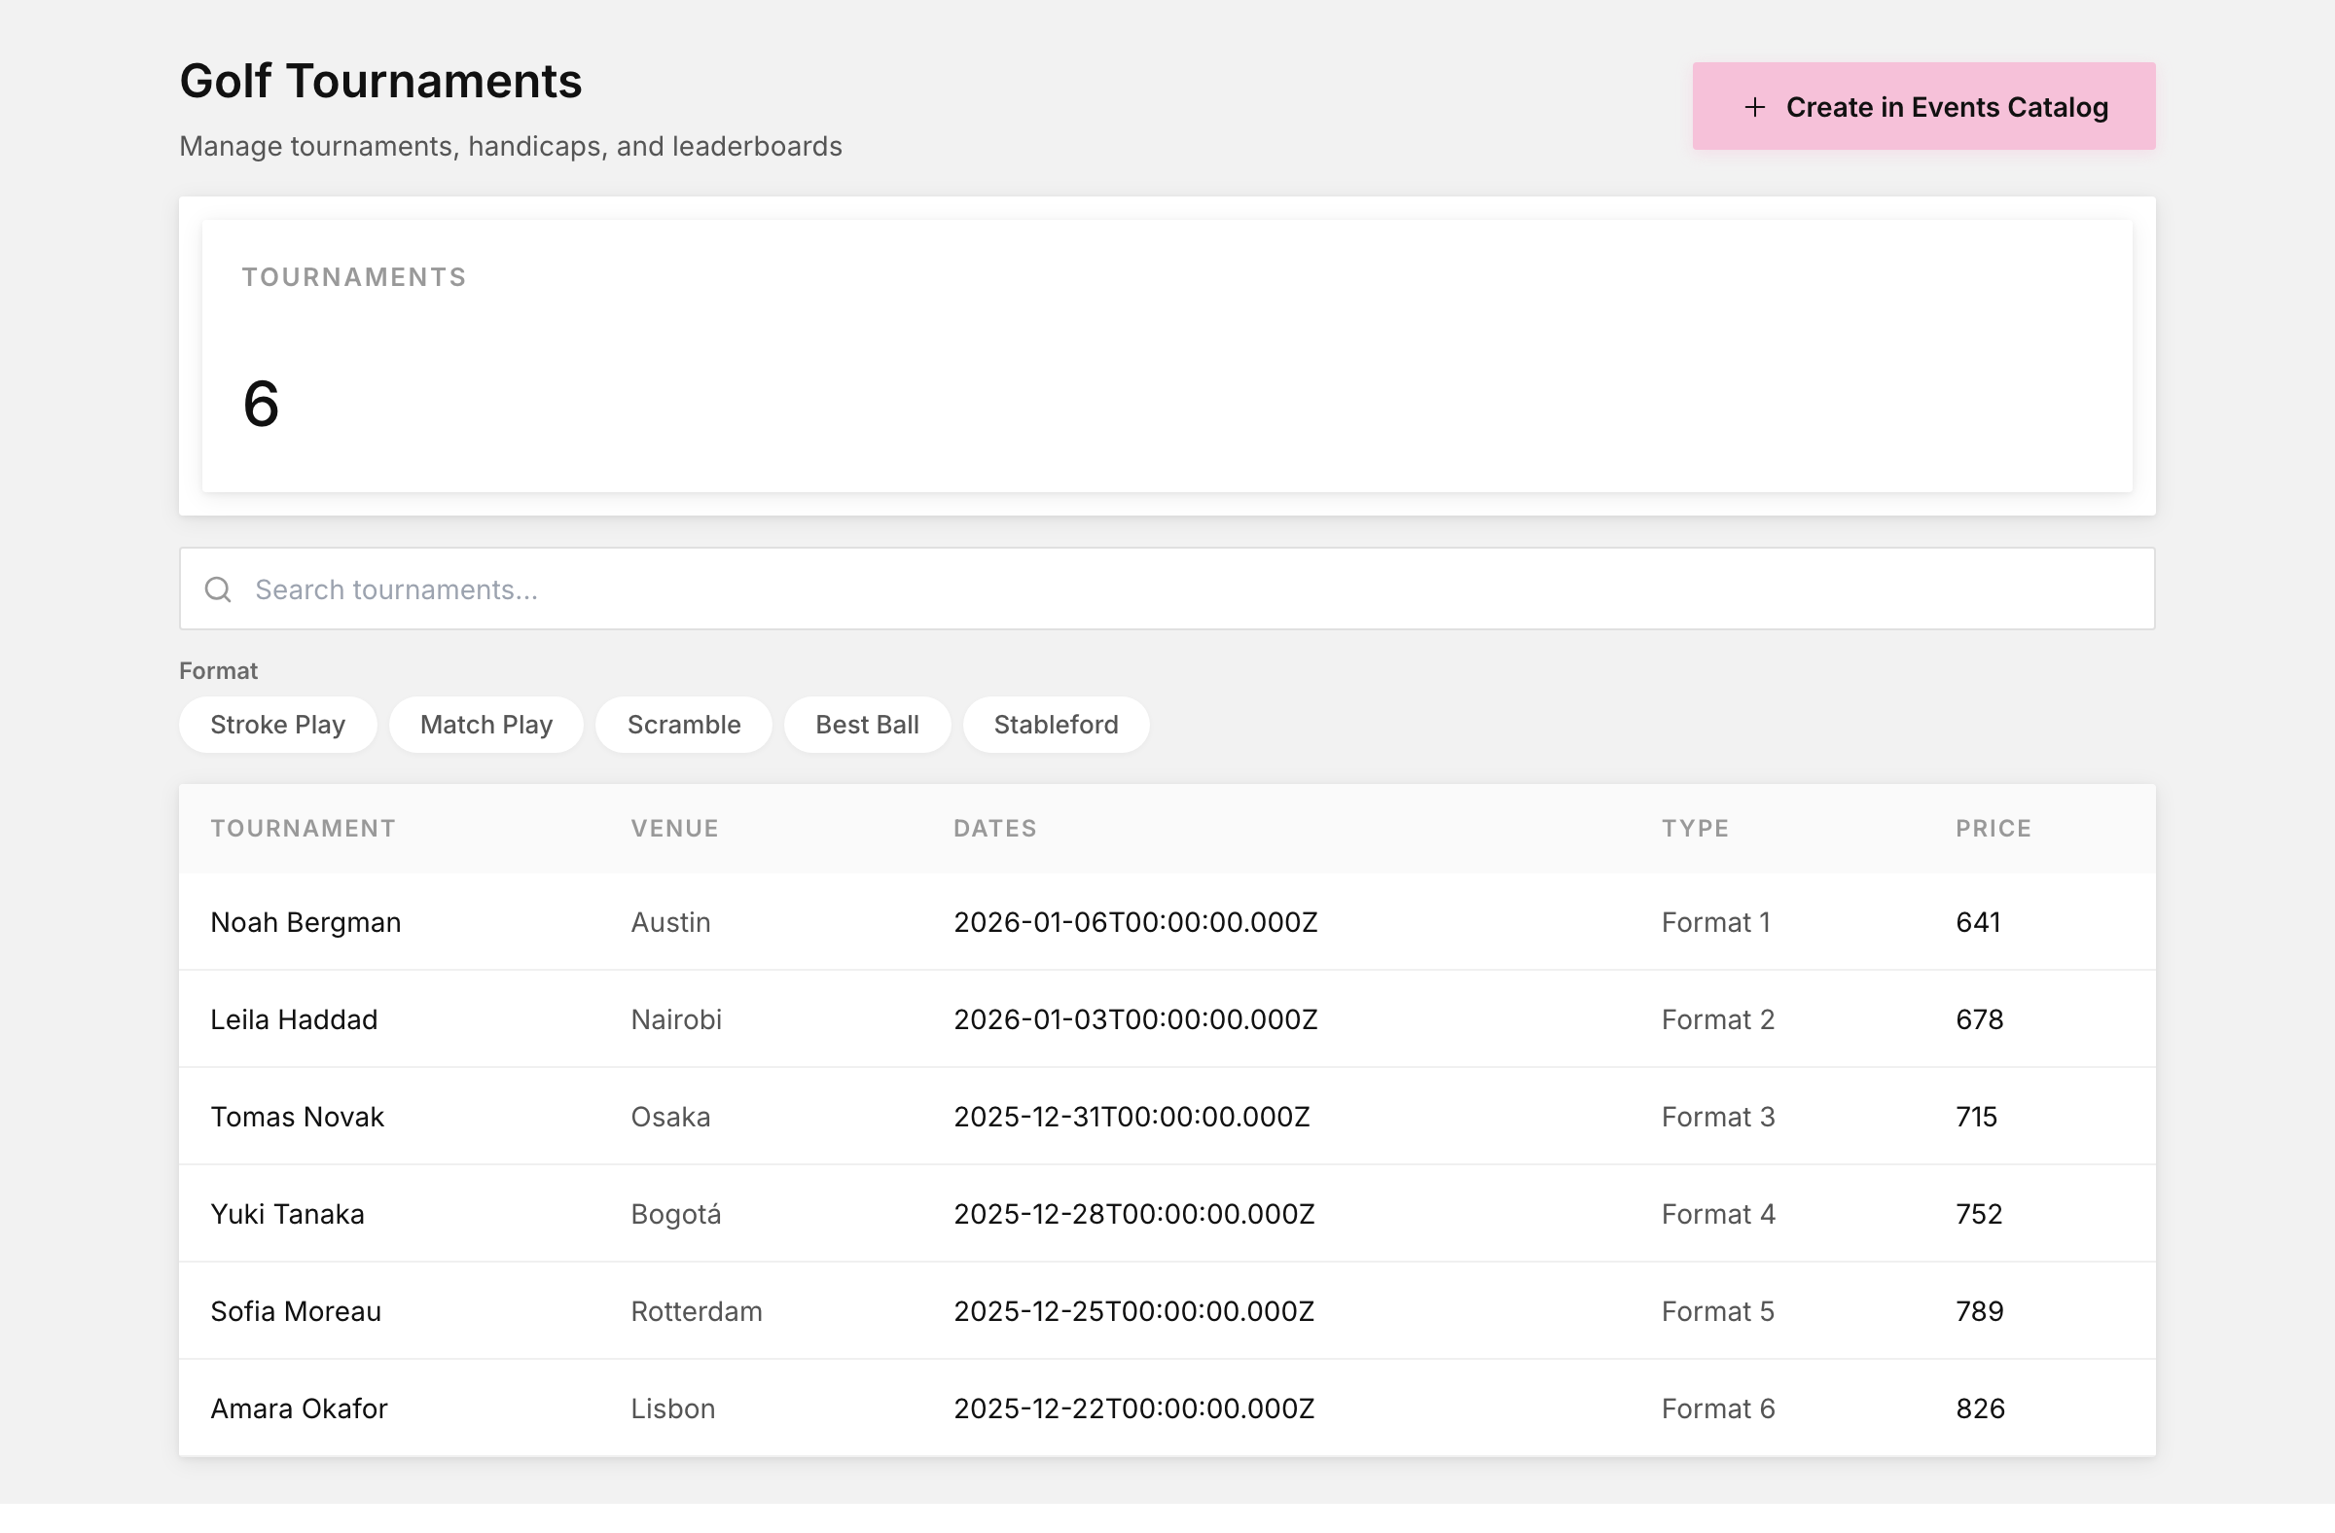Viewport: 2335px width, 1533px height.
Task: Click the Lisbon venue cell
Action: point(673,1408)
